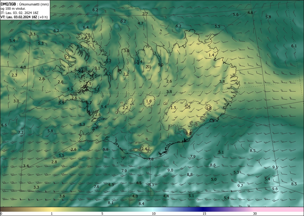This screenshot has width=304, height=216.
Task: Click the 3.6 value in the southwest
Action: click(x=62, y=196)
